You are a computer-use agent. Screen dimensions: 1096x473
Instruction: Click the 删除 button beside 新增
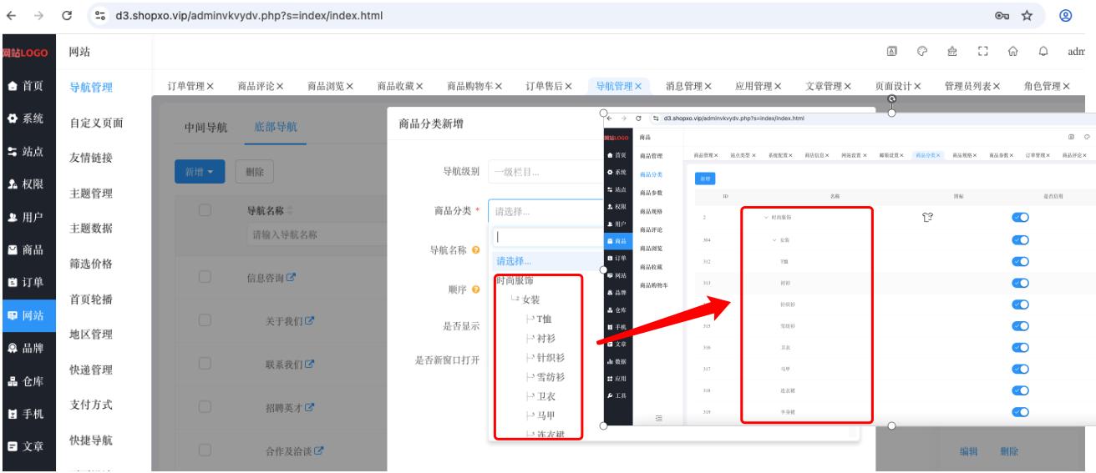click(x=255, y=172)
